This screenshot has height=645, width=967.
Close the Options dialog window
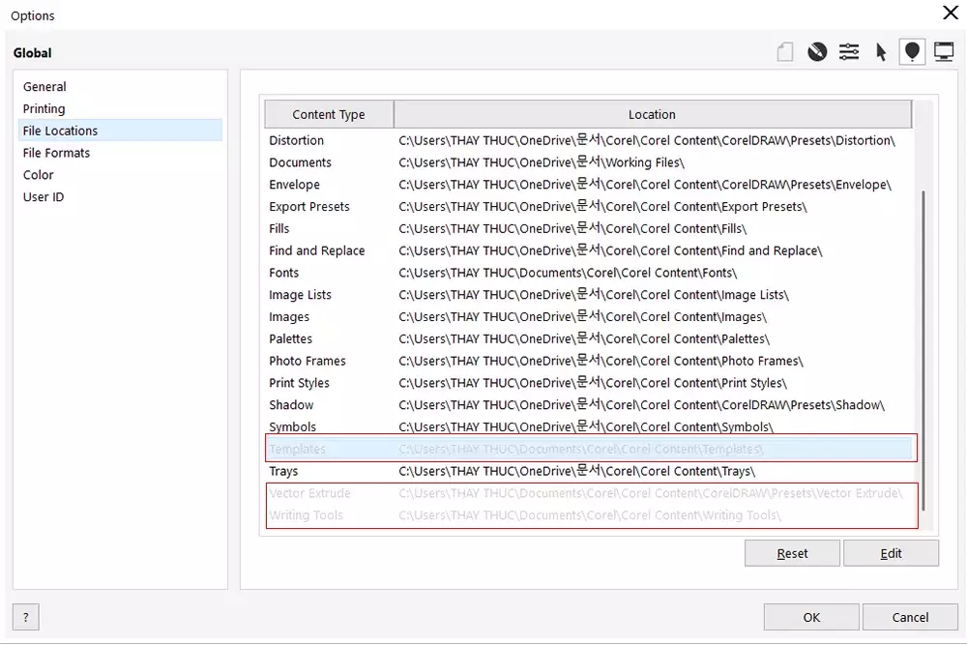point(950,13)
